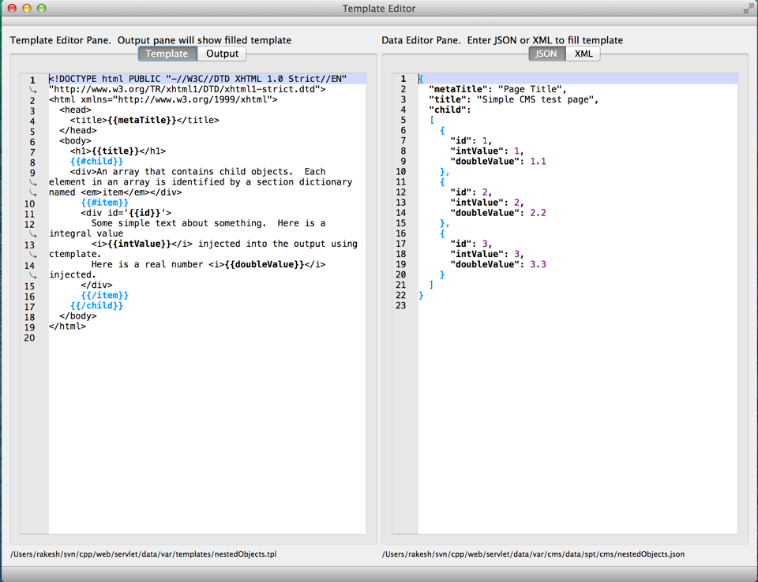Click the "child": key in JSON editor

click(449, 110)
